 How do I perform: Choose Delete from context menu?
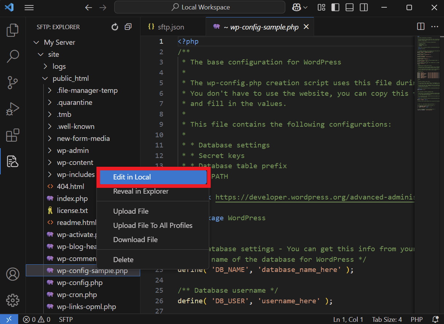[154, 260]
